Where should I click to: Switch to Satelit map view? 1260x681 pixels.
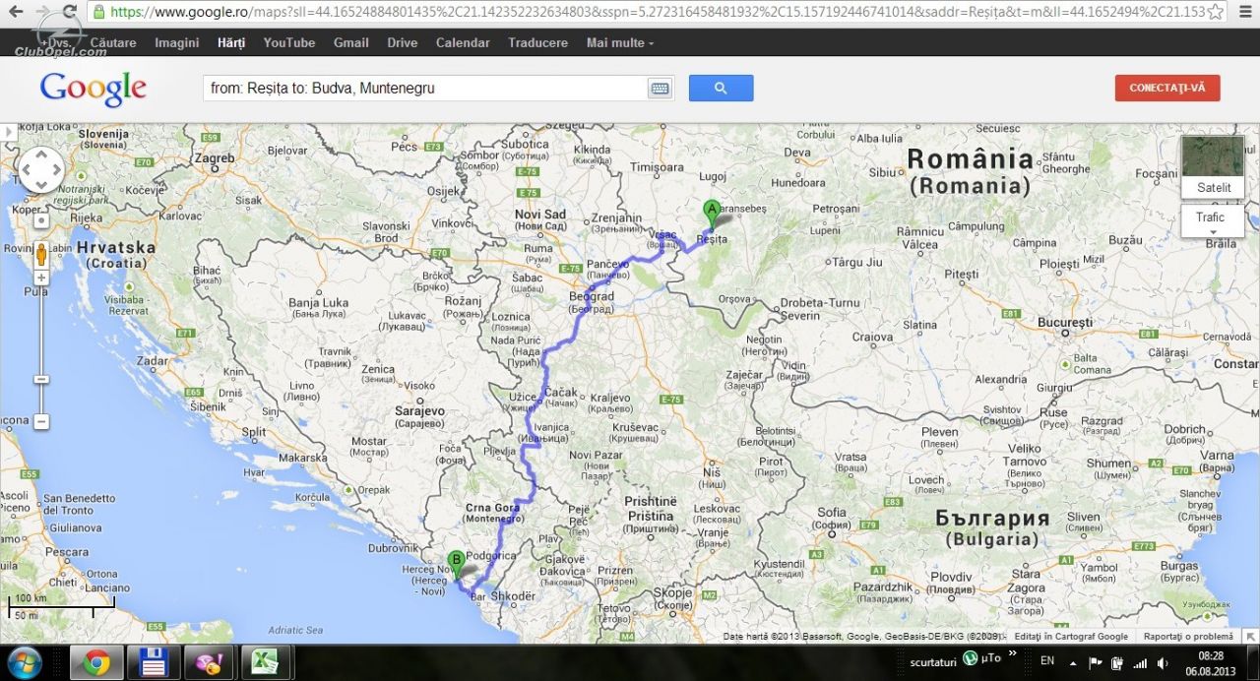[x=1213, y=167]
